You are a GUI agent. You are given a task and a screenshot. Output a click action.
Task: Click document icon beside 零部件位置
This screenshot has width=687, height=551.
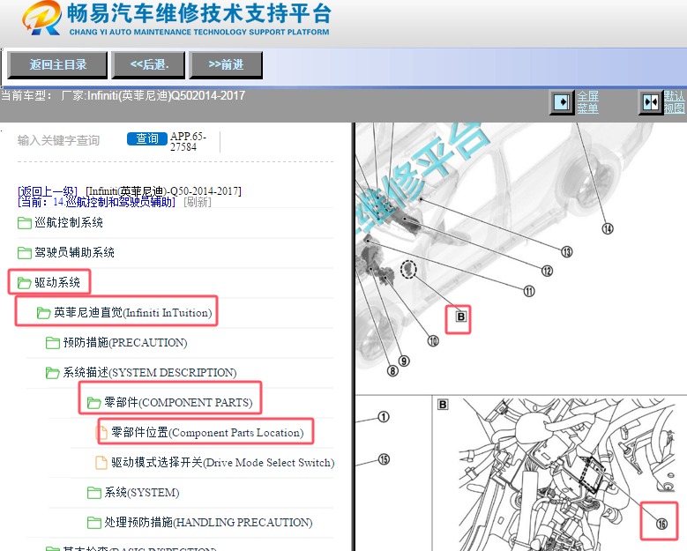coord(101,433)
